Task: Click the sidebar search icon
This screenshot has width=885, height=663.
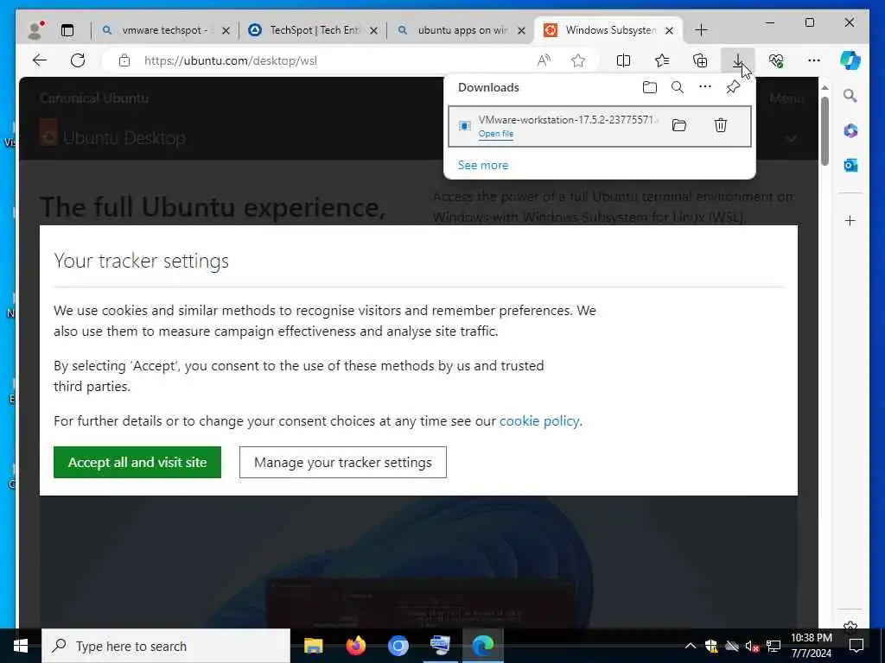Action: (x=850, y=96)
